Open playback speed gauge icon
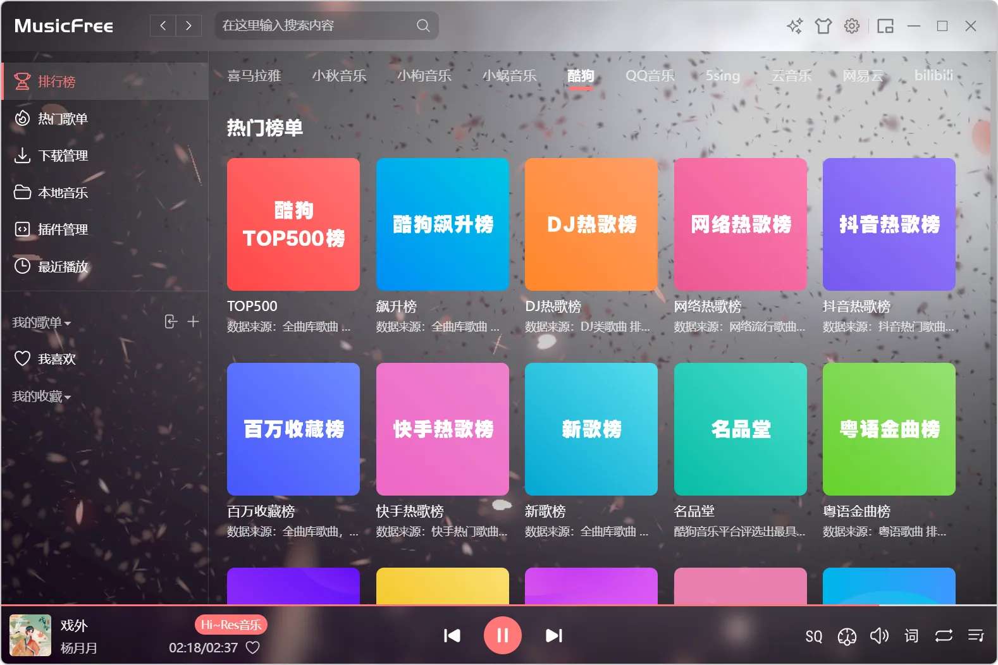The height and width of the screenshot is (665, 998). click(x=847, y=636)
